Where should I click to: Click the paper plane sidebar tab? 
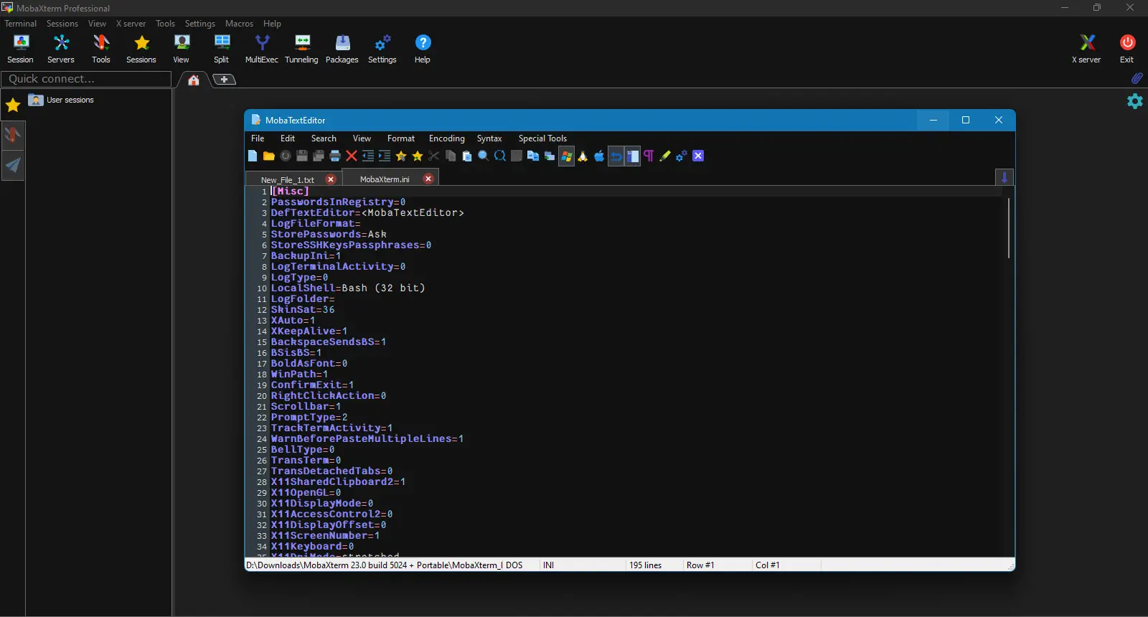pyautogui.click(x=13, y=166)
